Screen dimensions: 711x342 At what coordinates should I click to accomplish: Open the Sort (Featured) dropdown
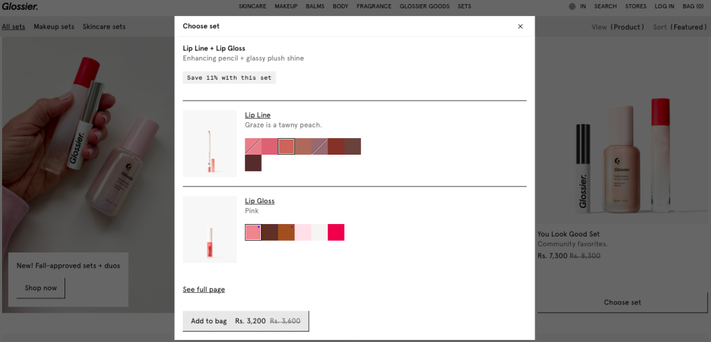point(680,27)
